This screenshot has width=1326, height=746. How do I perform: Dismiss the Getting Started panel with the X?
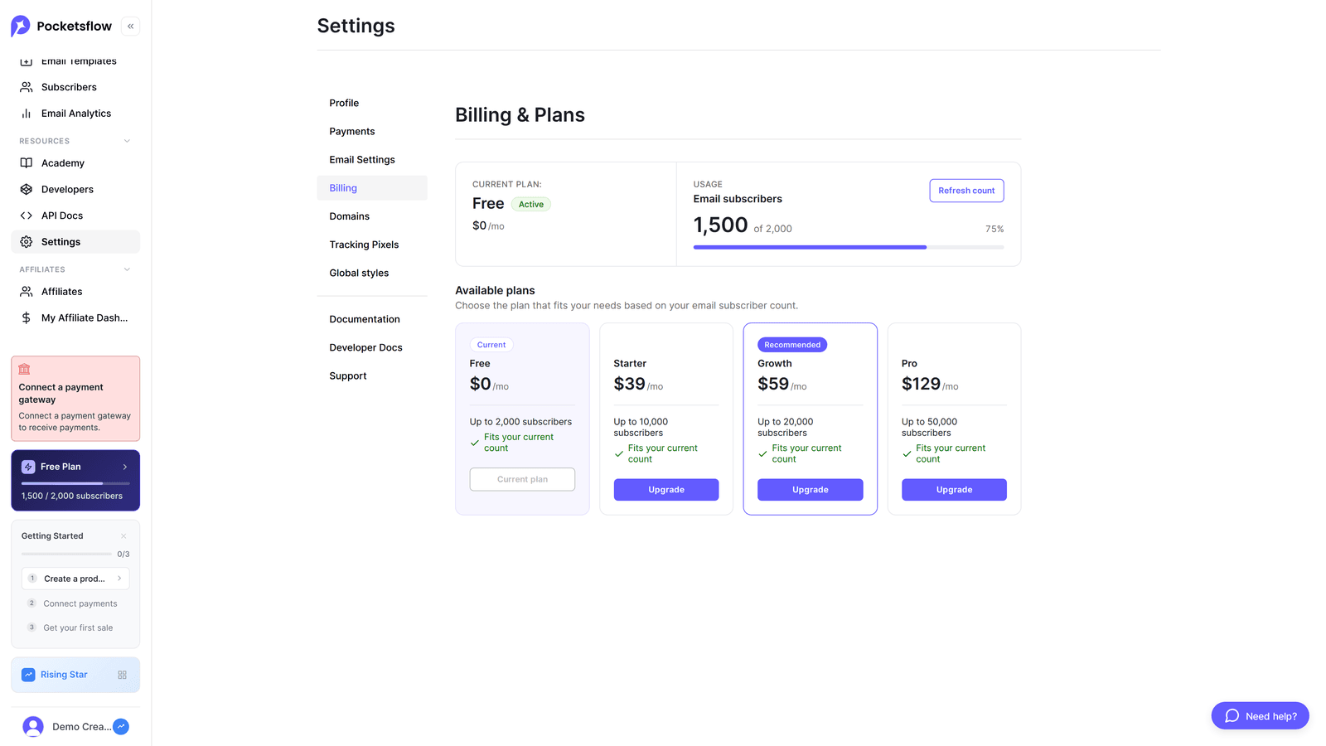pyautogui.click(x=123, y=536)
